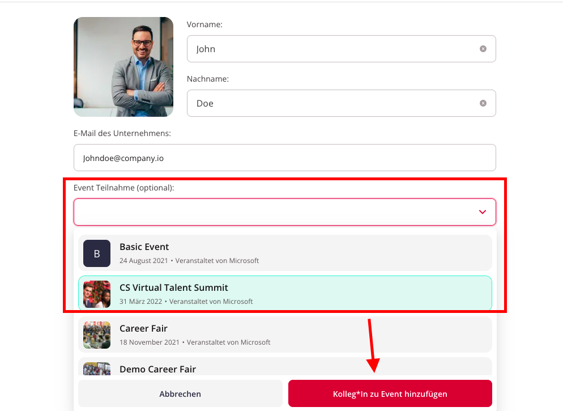The width and height of the screenshot is (563, 411).
Task: Click '18 November 2021 • Veranstaltet von Microsoft' text
Action: 195,342
